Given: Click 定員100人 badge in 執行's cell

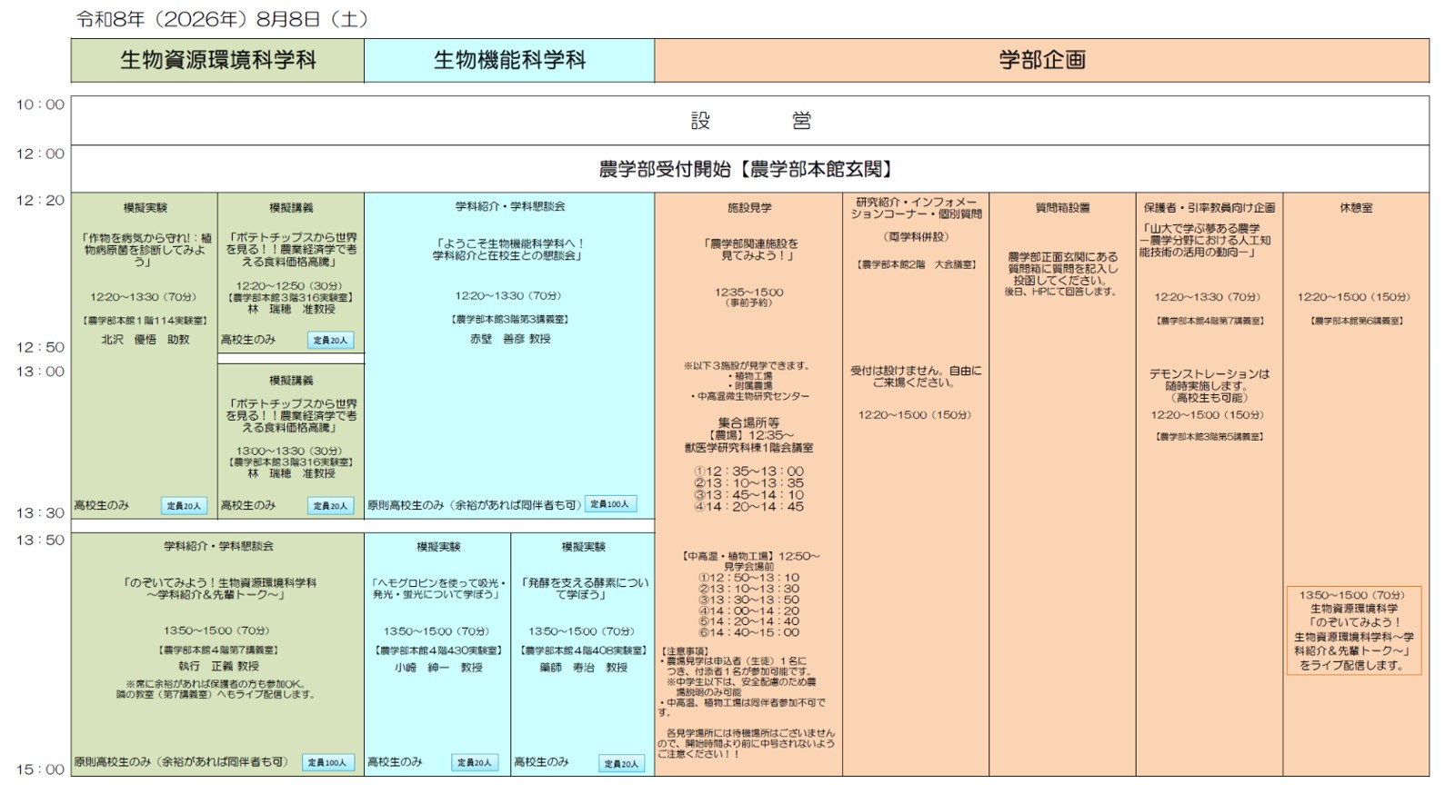Looking at the screenshot, I should (328, 763).
